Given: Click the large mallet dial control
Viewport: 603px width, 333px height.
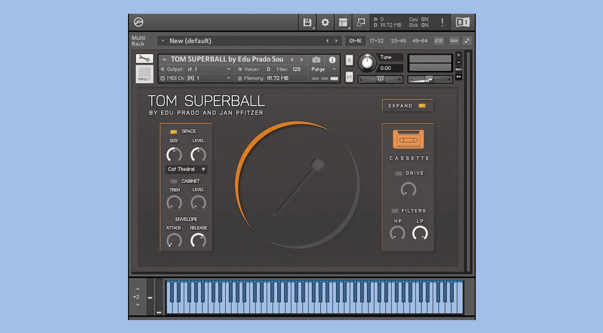Looking at the screenshot, I should click(x=298, y=185).
